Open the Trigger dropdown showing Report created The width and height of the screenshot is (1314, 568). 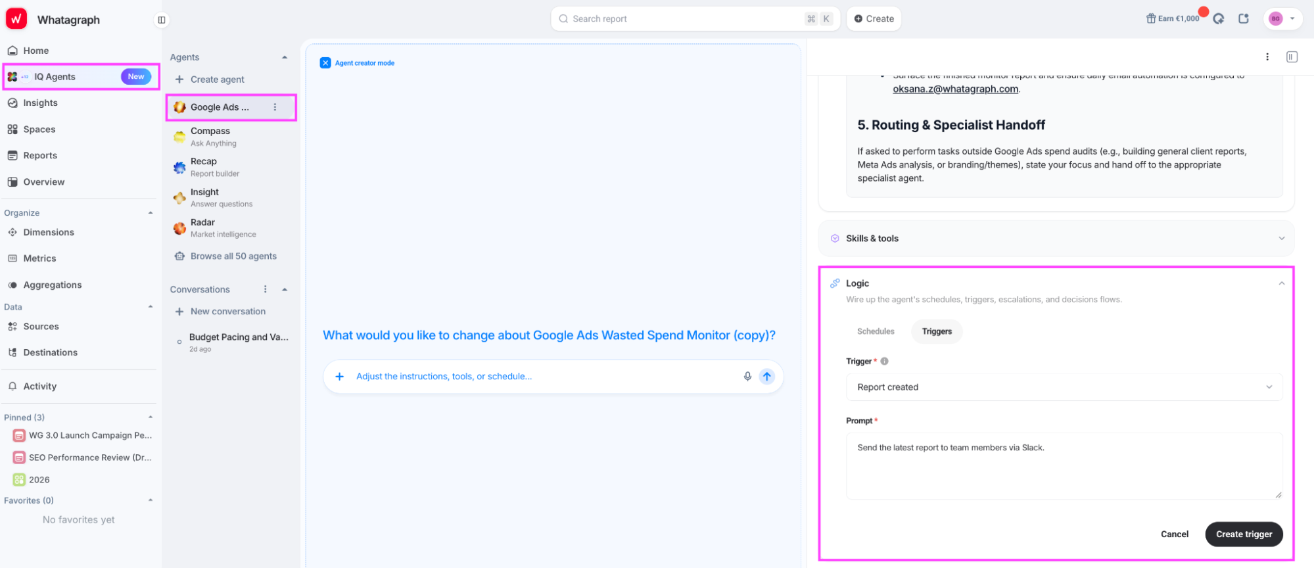click(1064, 387)
